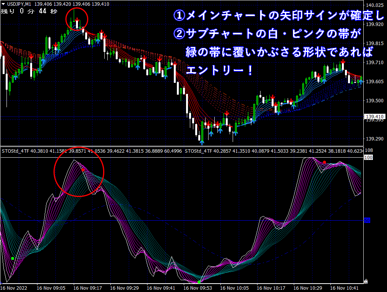Click the '16 Nov 09:17' time label
Screen dimensions: 387x292
(x=87, y=288)
